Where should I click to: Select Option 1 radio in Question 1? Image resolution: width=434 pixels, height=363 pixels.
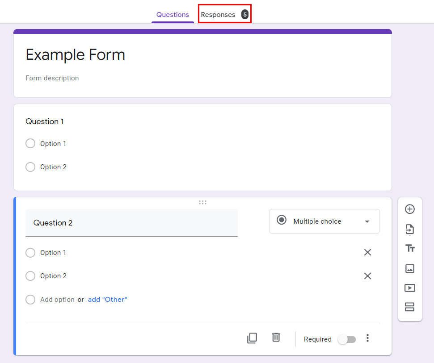pyautogui.click(x=30, y=143)
